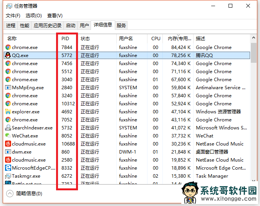Click the MsMpEng.exe process icon
Screen dimensions: 260x206
click(8, 87)
